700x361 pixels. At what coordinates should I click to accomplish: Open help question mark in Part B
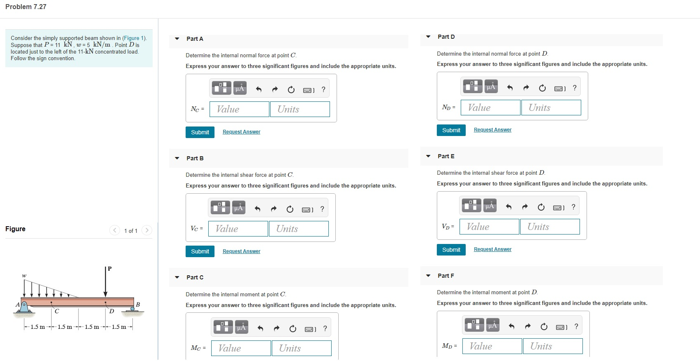pyautogui.click(x=322, y=209)
